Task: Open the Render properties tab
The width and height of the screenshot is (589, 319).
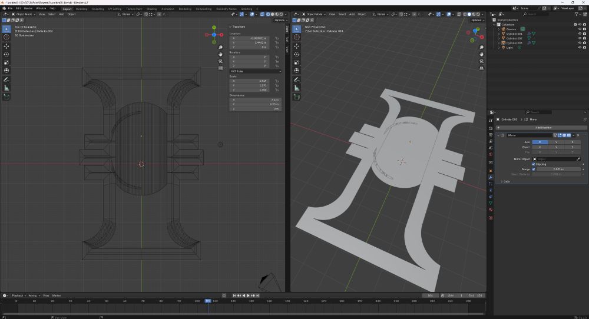Action: (491, 128)
